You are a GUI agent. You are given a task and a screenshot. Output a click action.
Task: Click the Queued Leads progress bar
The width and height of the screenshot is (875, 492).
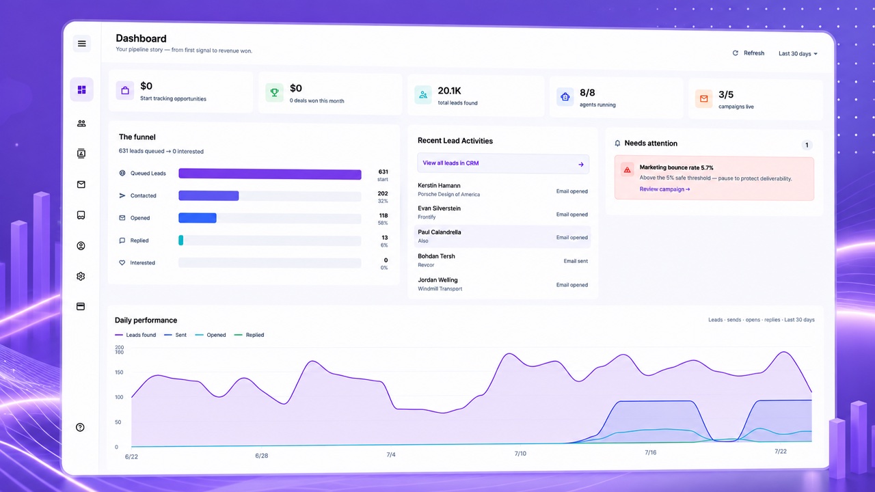tap(270, 174)
